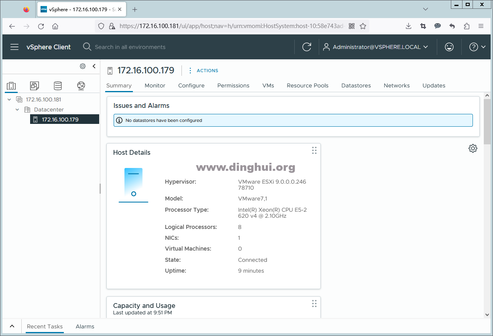Open the Updates tab
The width and height of the screenshot is (493, 336).
[434, 85]
